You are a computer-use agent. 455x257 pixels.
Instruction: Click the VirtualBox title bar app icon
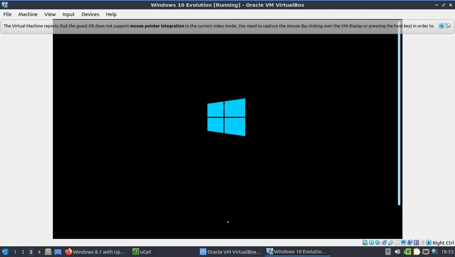[5, 5]
